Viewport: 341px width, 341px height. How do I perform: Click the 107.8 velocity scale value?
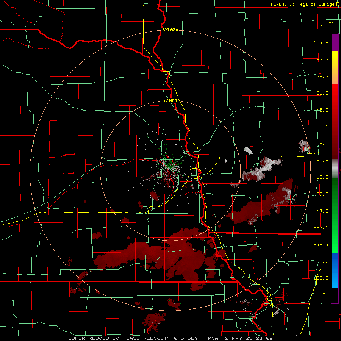pos(321,42)
